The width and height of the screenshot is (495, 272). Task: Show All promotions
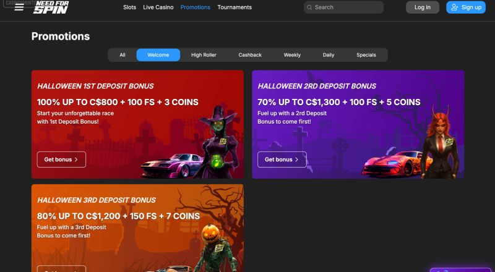pyautogui.click(x=123, y=55)
